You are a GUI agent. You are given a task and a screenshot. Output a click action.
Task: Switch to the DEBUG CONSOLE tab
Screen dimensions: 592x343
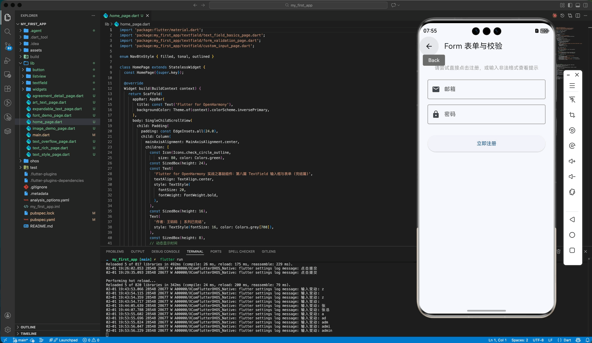point(165,251)
